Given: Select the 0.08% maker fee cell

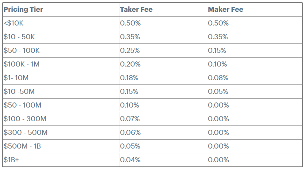Looking at the screenshot, I should (255, 78).
